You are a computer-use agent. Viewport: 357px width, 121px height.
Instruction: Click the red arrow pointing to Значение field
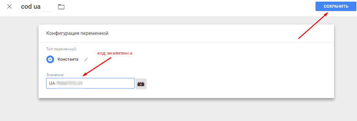(x=97, y=66)
